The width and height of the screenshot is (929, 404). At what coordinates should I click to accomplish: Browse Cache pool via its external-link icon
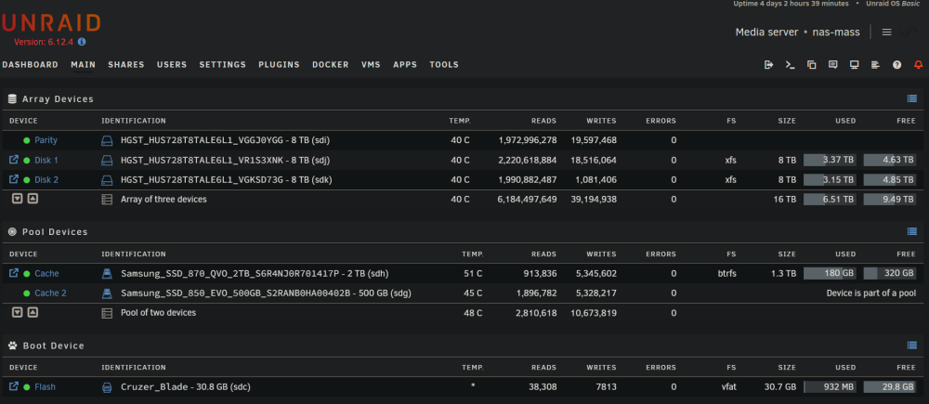(x=14, y=274)
